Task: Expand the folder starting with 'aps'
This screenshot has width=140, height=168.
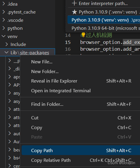Action: pos(9,77)
